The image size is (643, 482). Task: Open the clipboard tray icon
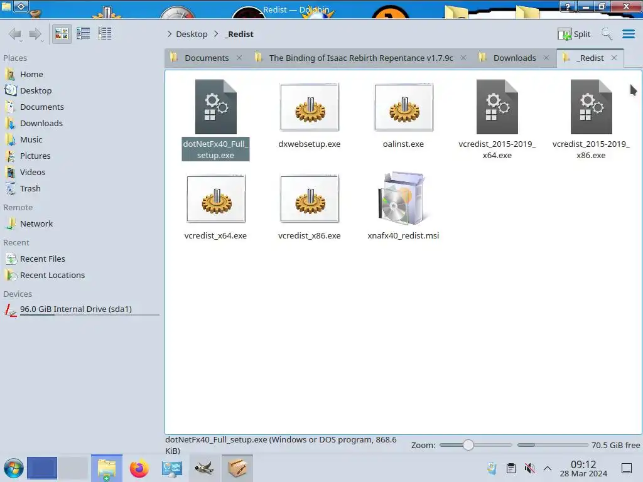(x=511, y=468)
